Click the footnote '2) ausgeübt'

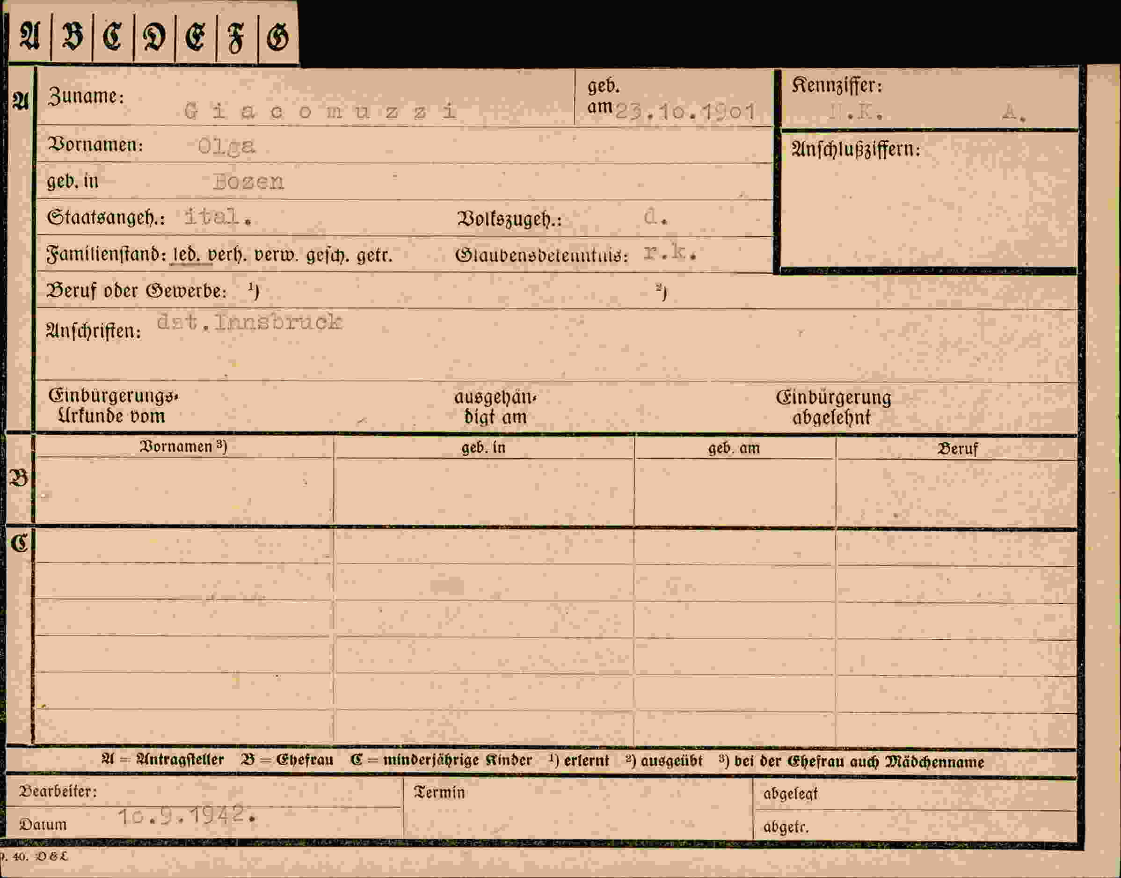click(x=664, y=761)
